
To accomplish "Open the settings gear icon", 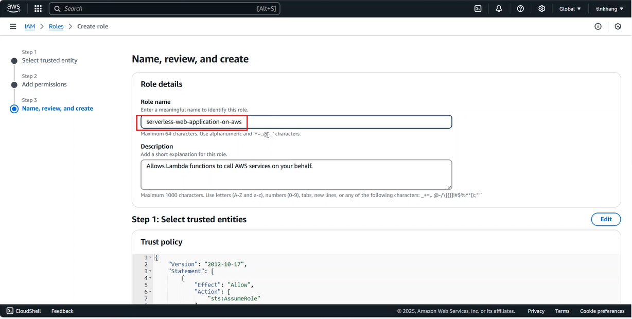I will [541, 9].
